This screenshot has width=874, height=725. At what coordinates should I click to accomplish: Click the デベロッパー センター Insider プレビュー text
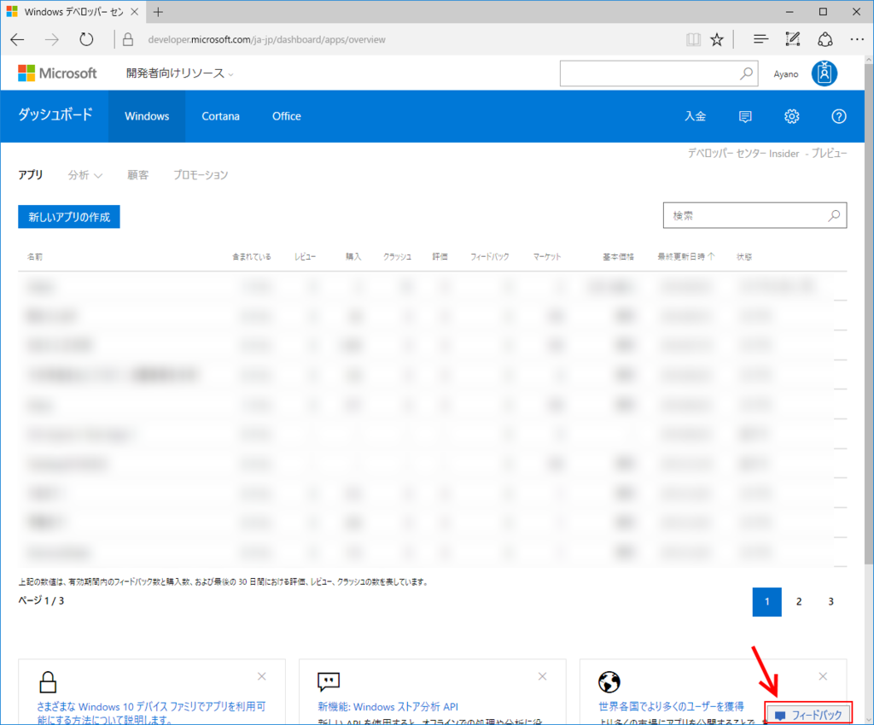pos(767,154)
